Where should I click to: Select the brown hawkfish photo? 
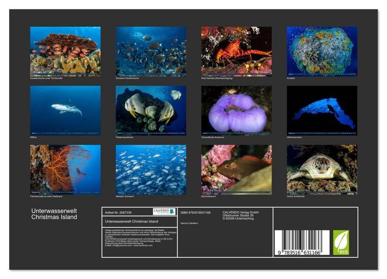coord(236,169)
